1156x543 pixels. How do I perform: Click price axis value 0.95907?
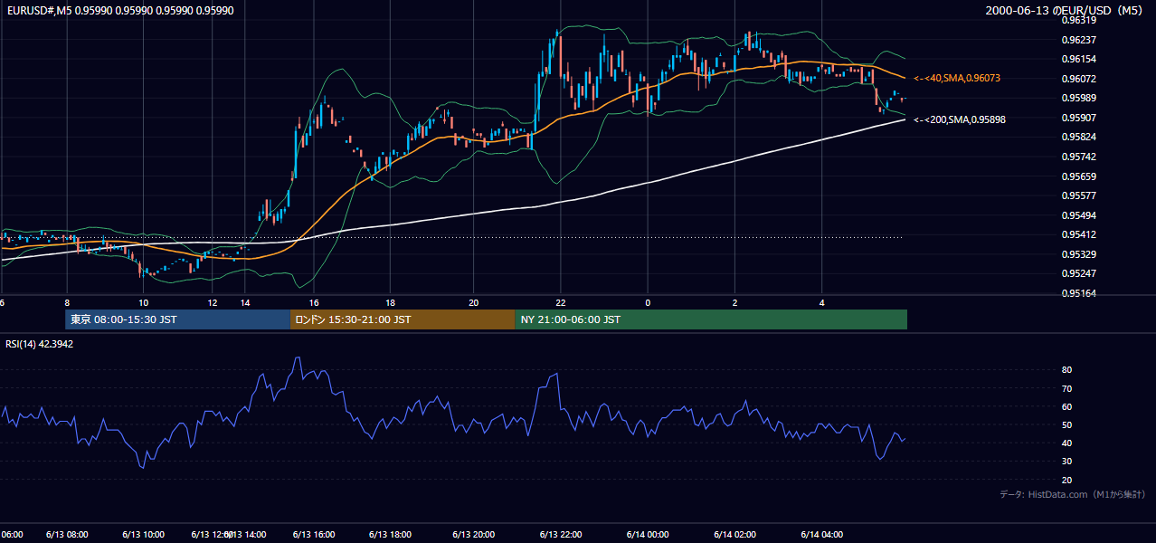pyautogui.click(x=1079, y=118)
